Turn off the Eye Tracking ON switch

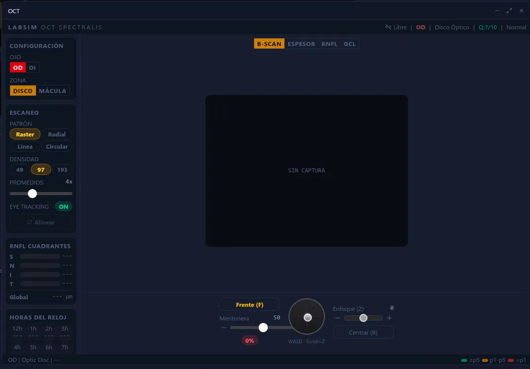[x=64, y=207]
